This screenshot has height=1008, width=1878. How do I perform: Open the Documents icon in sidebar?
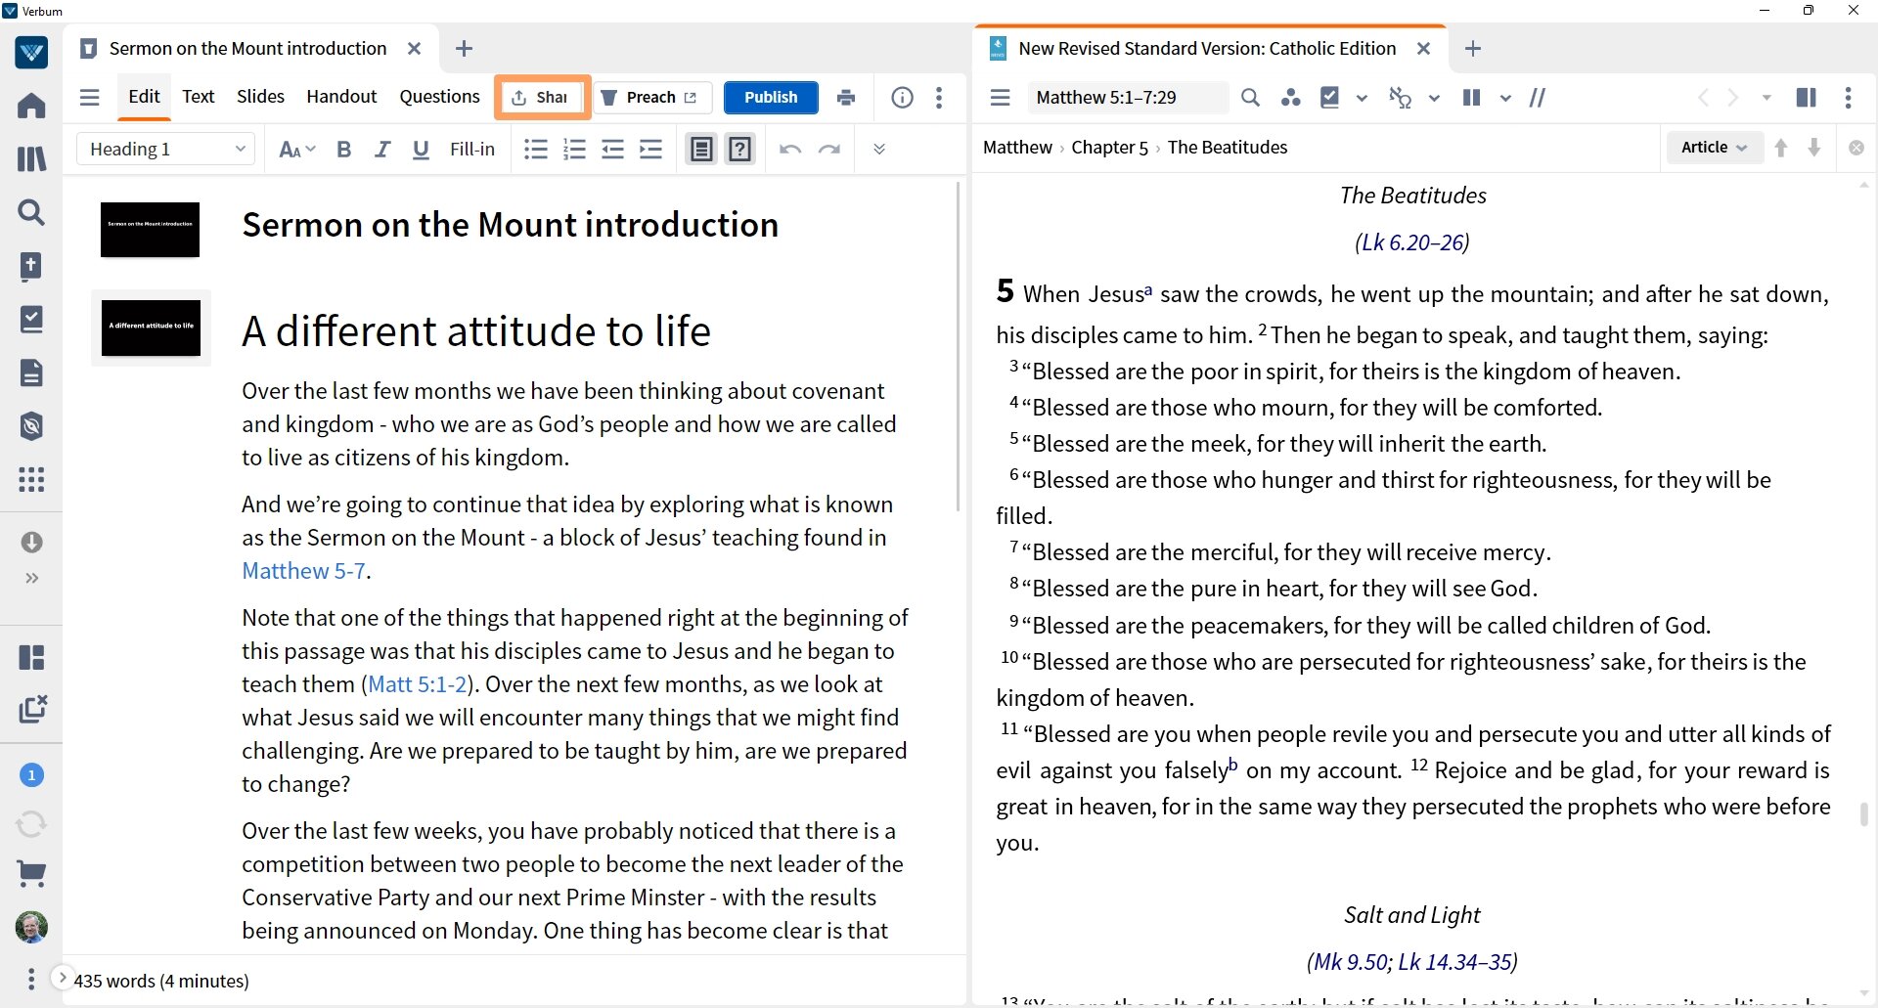[31, 373]
